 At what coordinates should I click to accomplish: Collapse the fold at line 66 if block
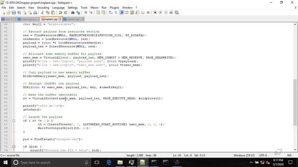click(14, 121)
